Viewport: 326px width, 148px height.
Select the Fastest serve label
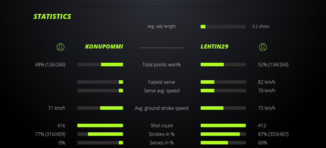click(x=162, y=82)
